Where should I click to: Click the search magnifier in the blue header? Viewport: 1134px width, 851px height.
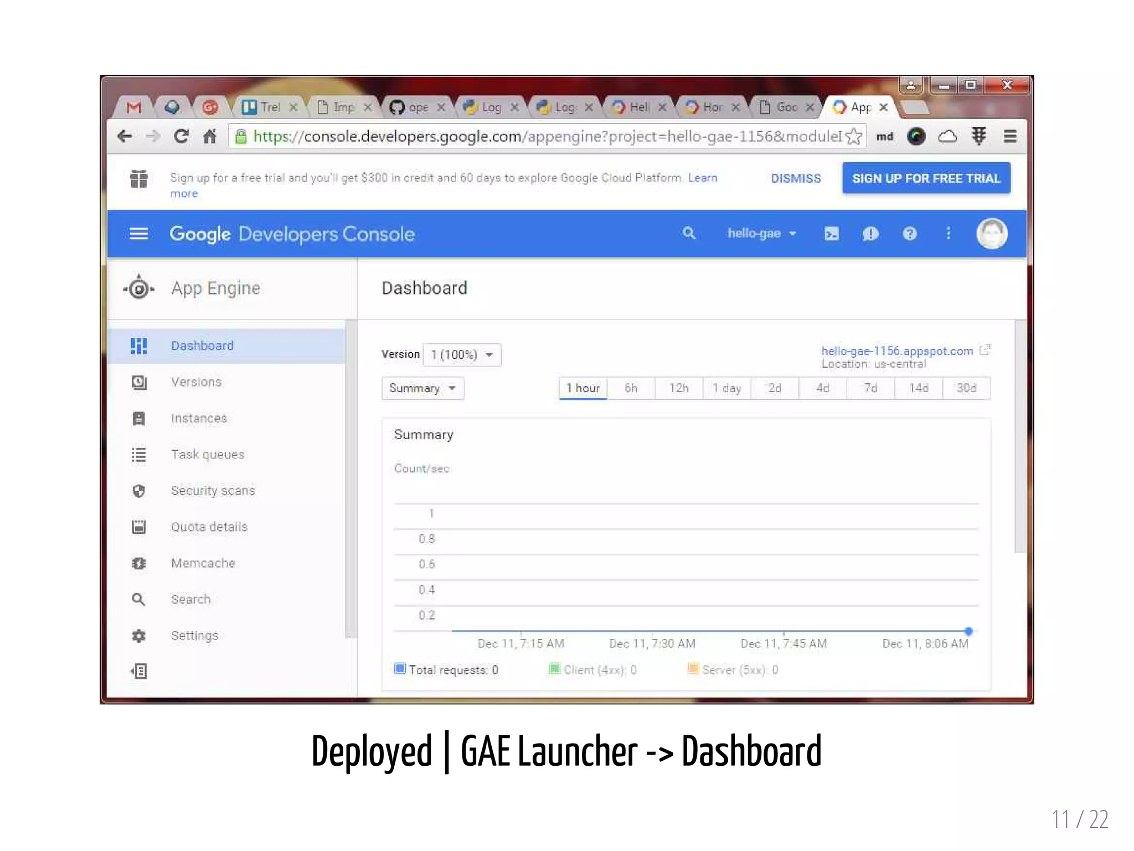point(689,233)
